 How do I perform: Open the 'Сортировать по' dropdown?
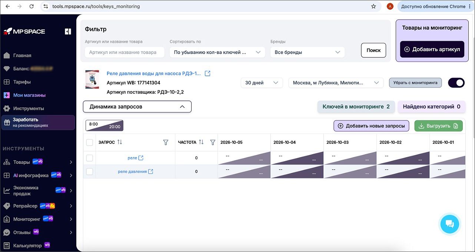217,52
